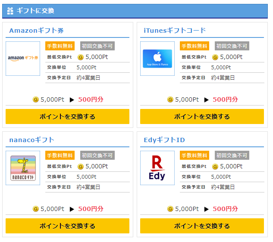Click 交換単位 label in iTunes card
The width and height of the screenshot is (273, 242).
pyautogui.click(x=191, y=68)
